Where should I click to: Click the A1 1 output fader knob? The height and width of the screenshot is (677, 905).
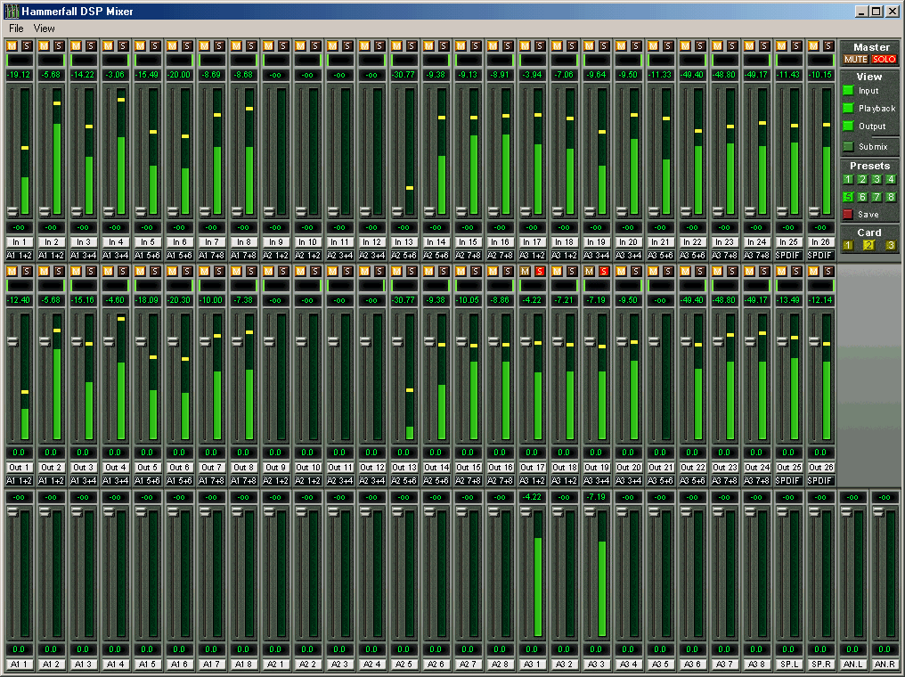tap(12, 511)
